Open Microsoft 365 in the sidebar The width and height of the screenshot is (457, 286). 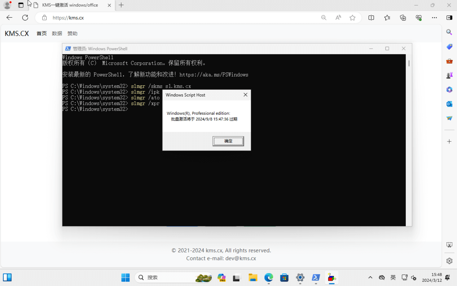449,89
